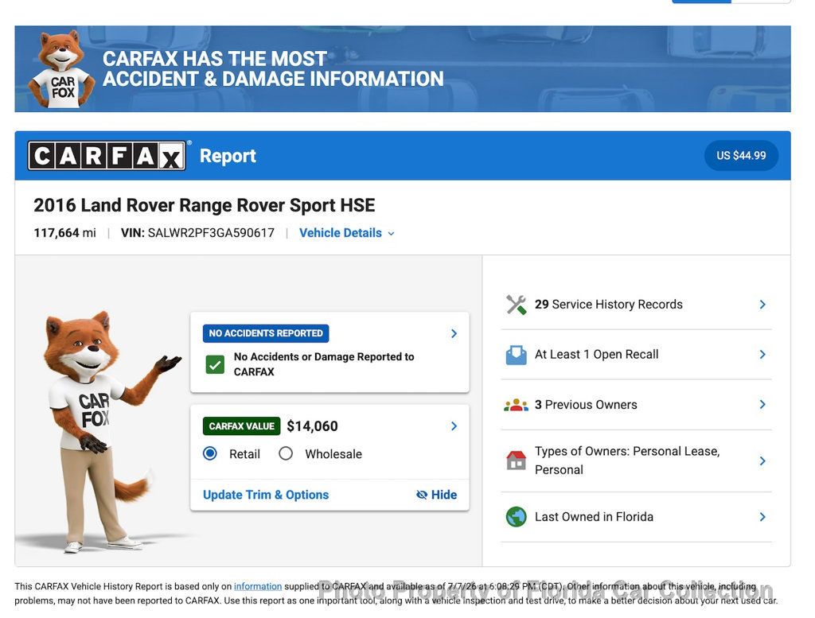815x618 pixels.
Task: Click the VIN SALWR2PF3GA590617 text
Action: tap(197, 233)
